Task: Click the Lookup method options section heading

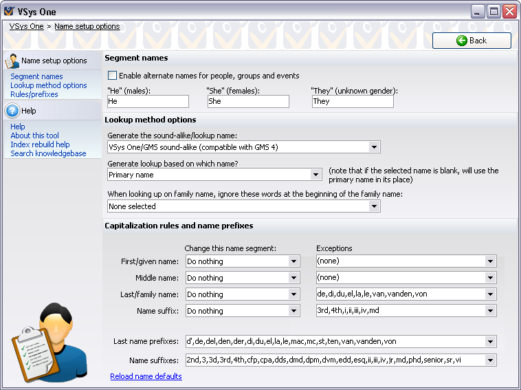Action: [151, 120]
